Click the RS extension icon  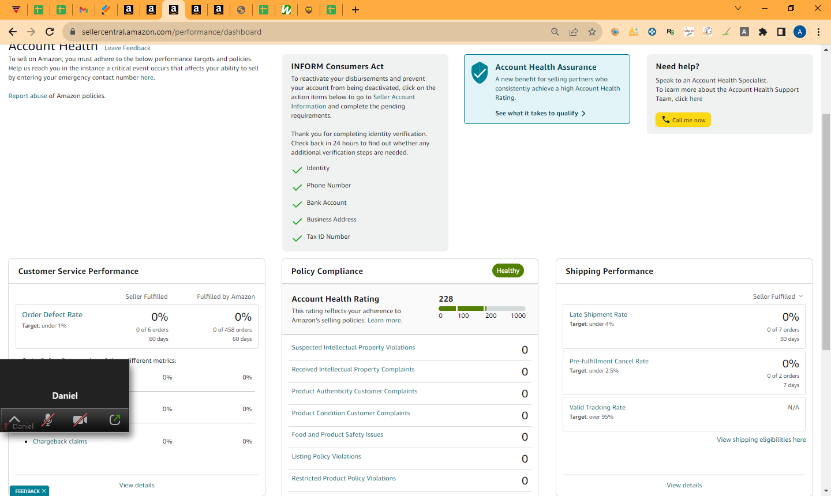coord(671,32)
